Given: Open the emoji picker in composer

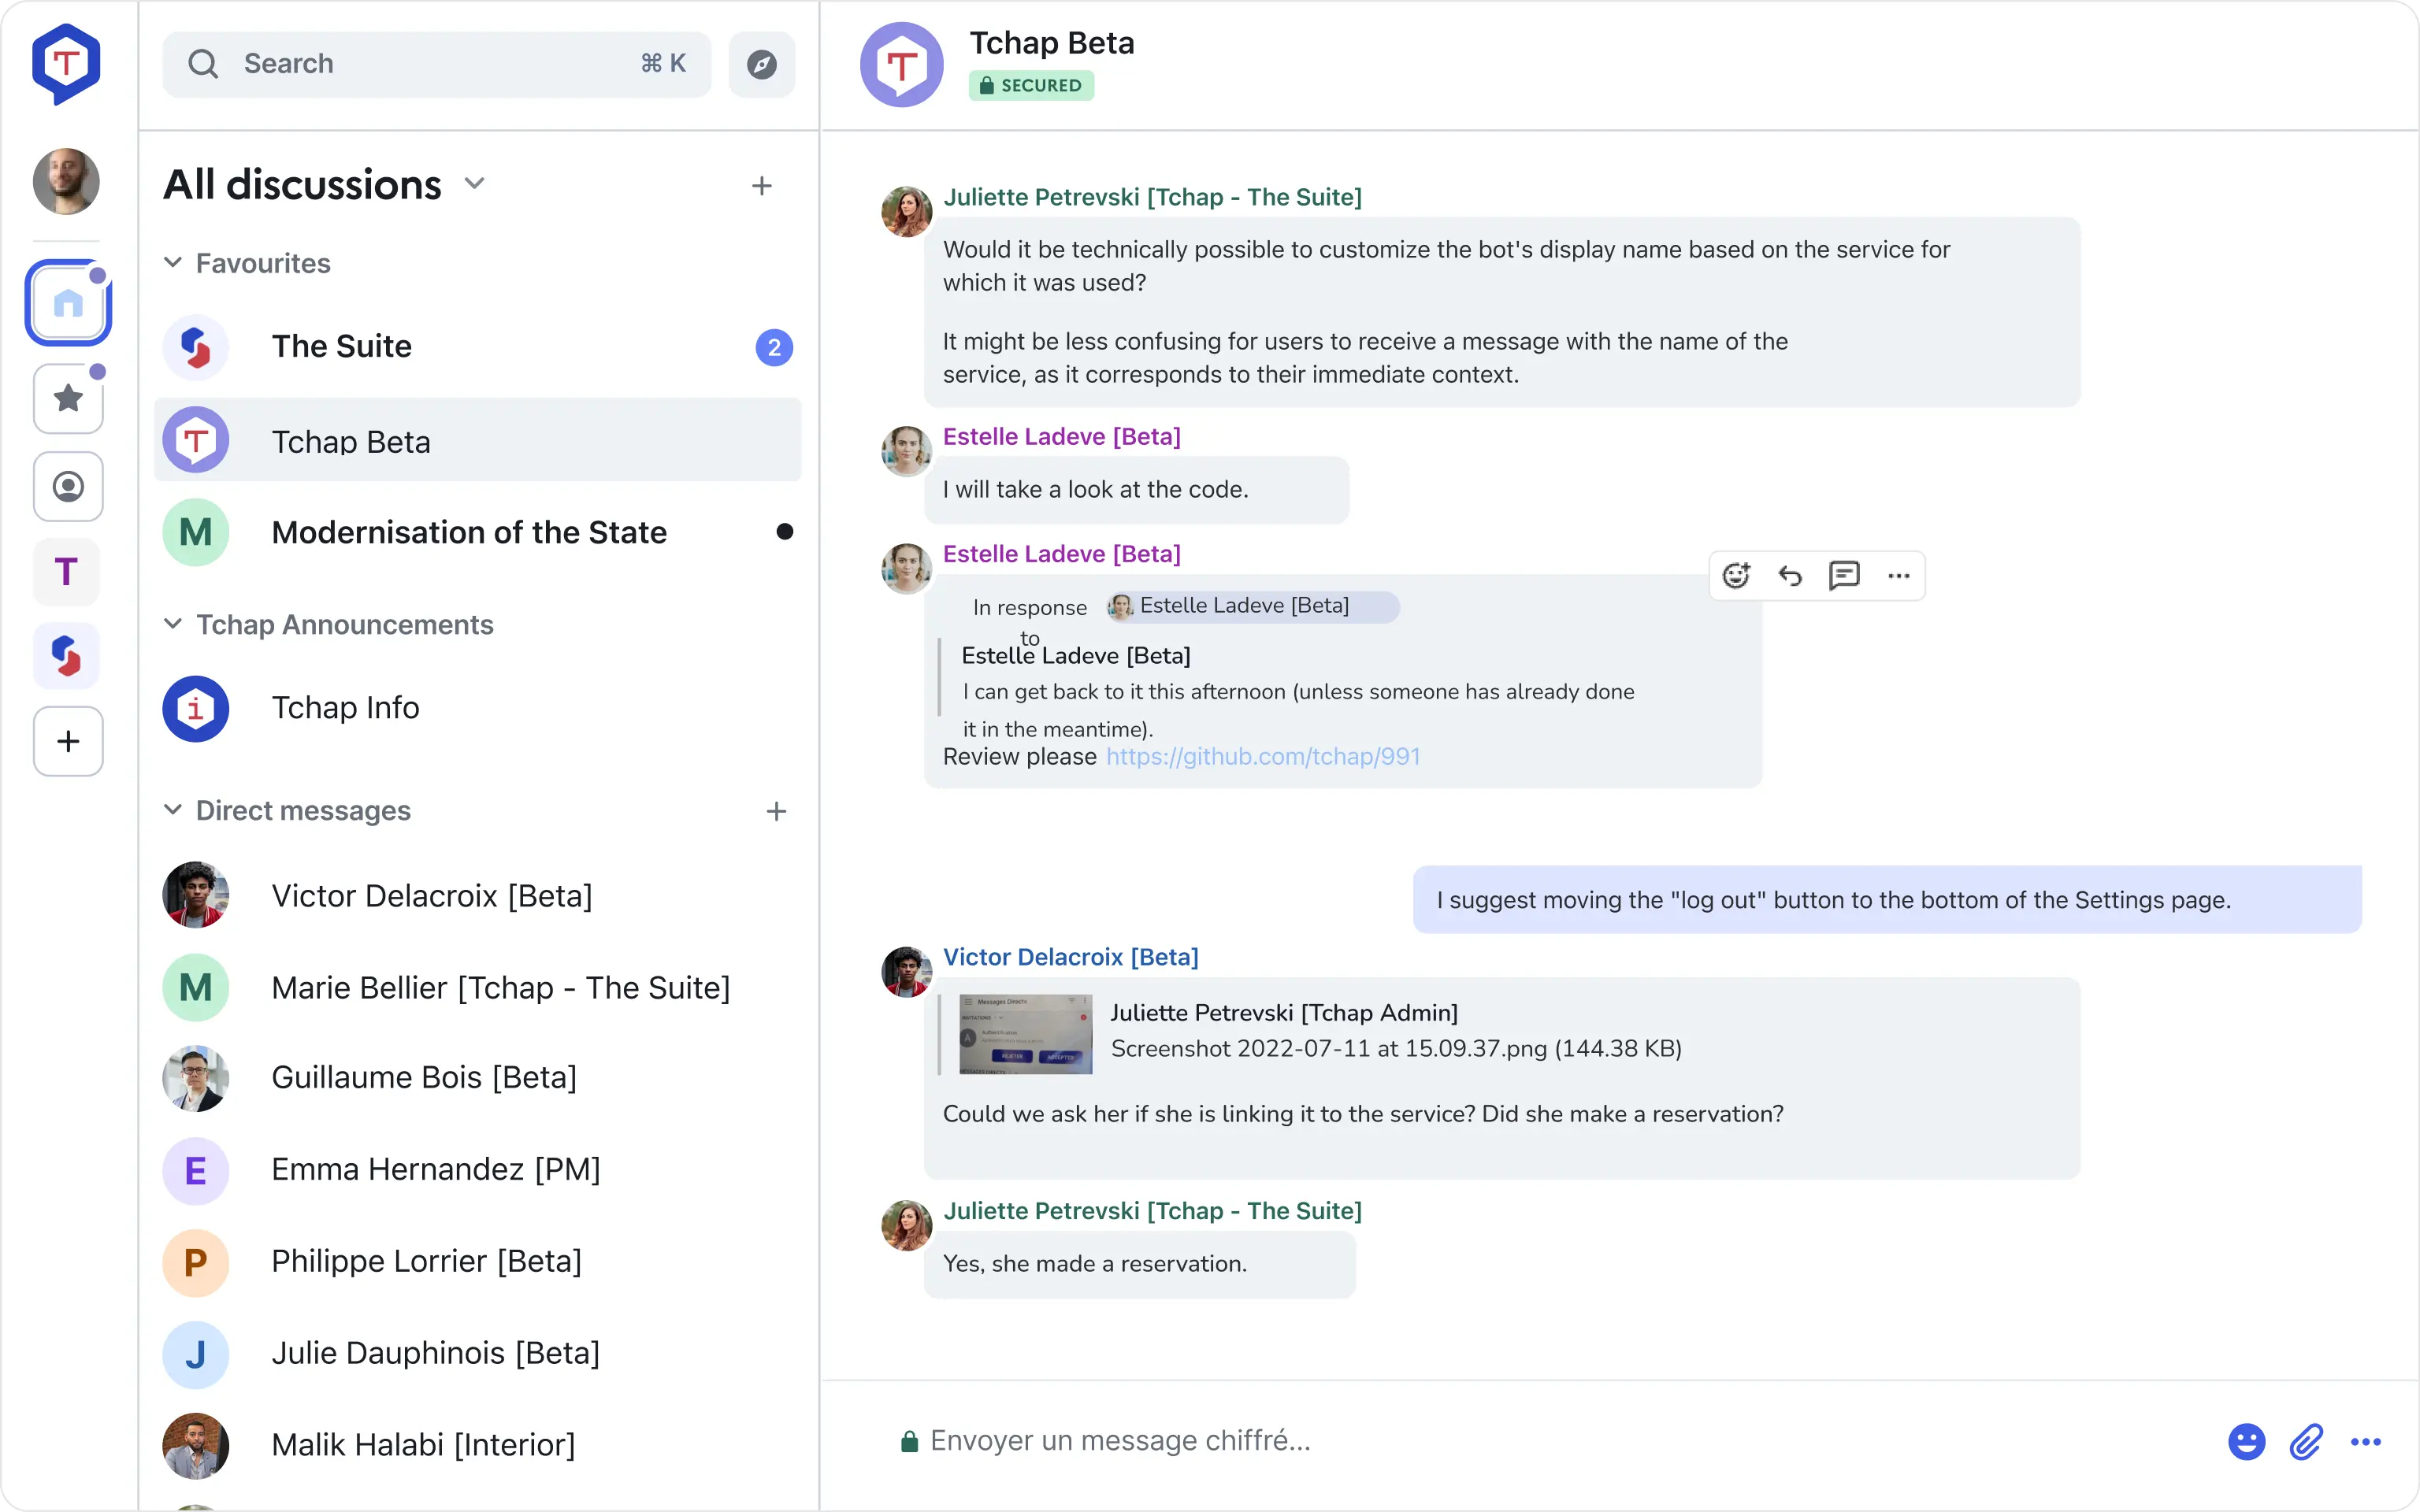Looking at the screenshot, I should point(2246,1441).
